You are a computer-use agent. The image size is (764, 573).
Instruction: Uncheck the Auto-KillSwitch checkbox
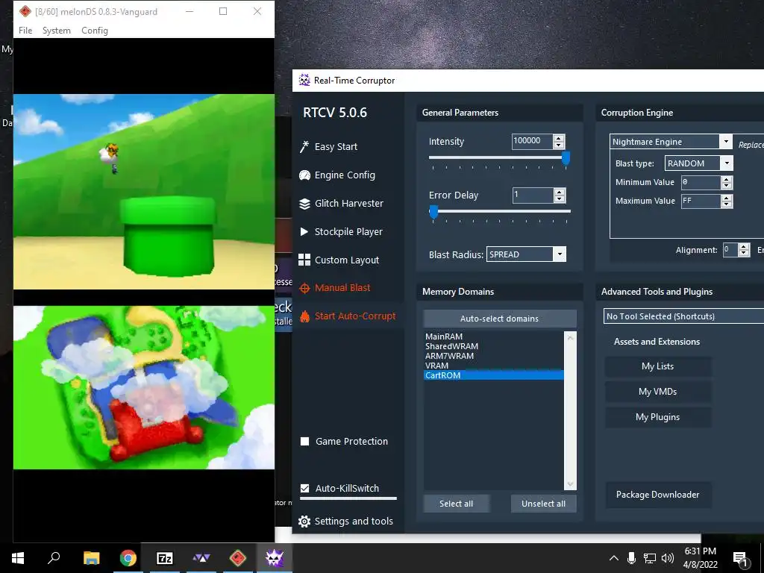(x=305, y=488)
